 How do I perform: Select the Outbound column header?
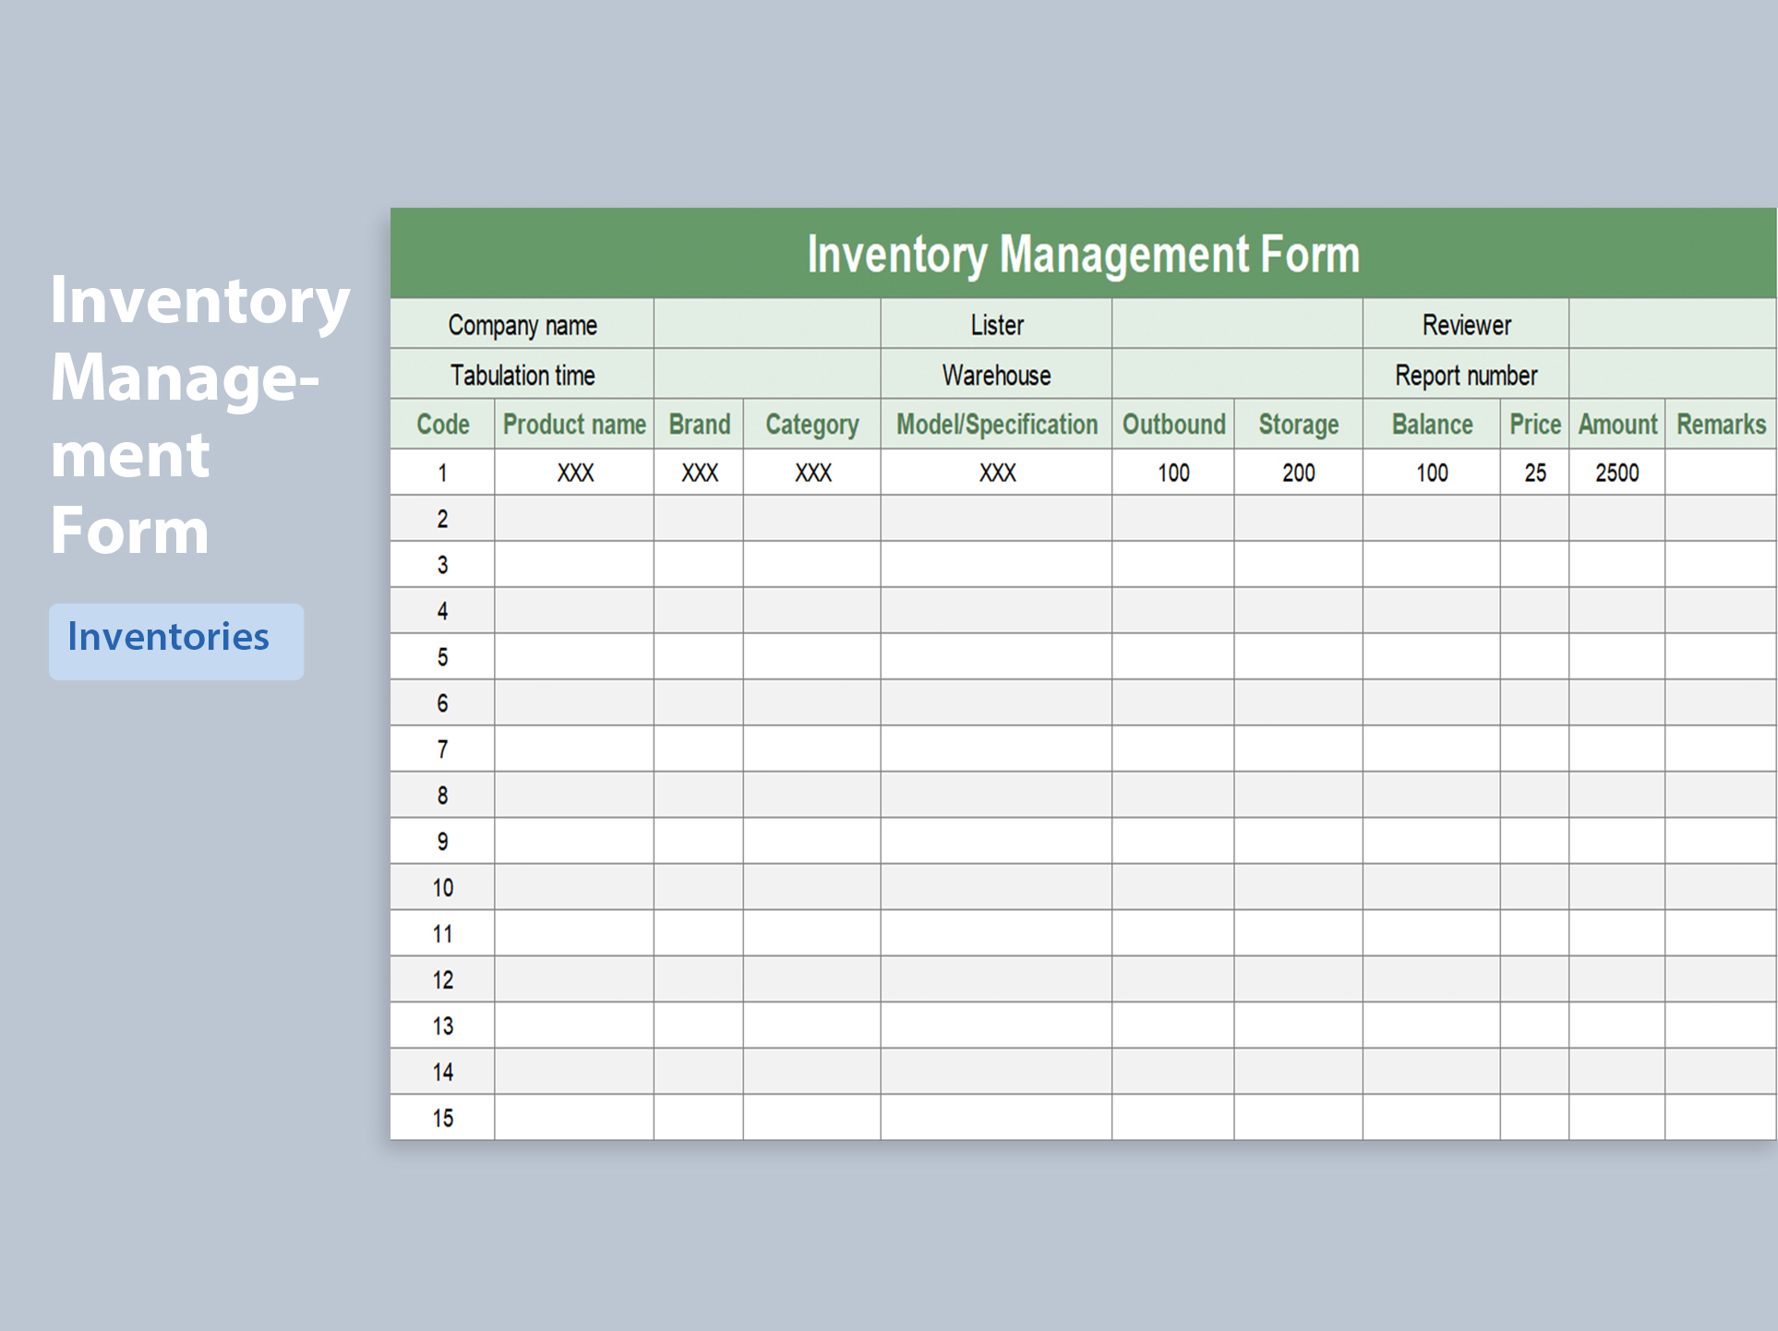(x=1173, y=424)
